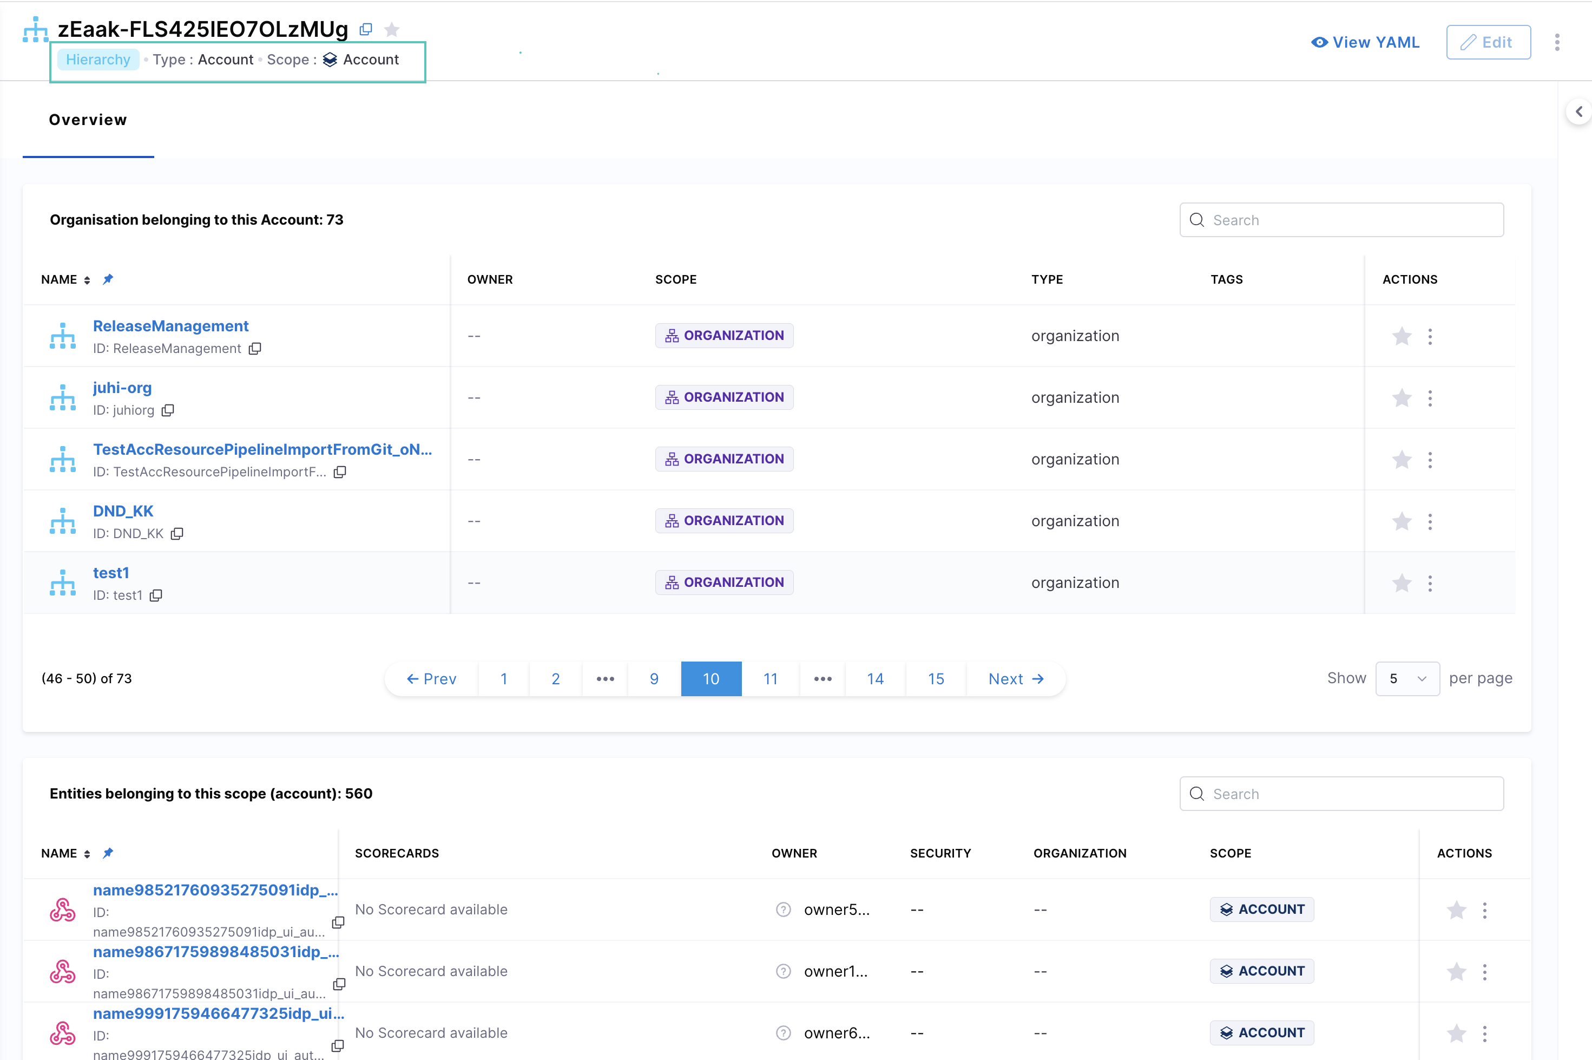Favorite this account with the title star

pos(392,29)
